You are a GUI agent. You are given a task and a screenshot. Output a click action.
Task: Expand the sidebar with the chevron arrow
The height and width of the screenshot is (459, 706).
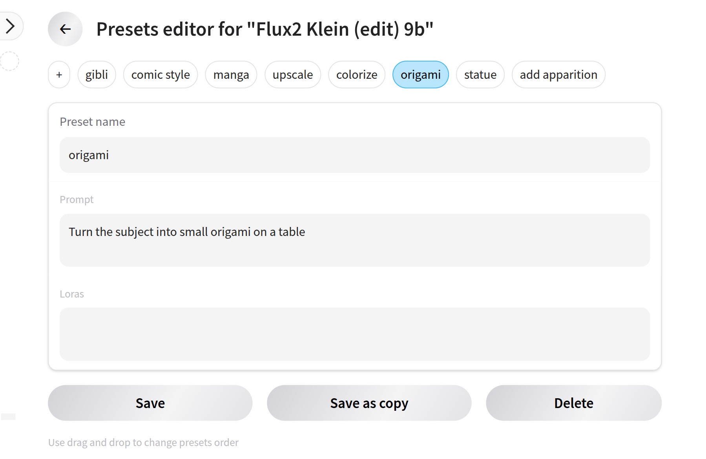click(x=10, y=26)
